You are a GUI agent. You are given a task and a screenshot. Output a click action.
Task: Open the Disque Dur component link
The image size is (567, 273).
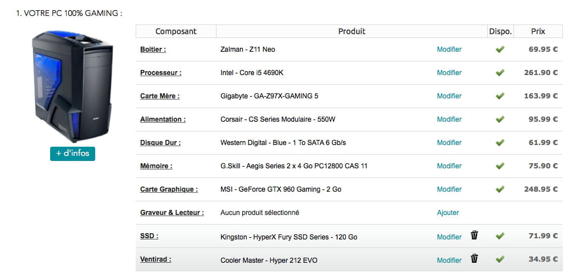point(157,143)
